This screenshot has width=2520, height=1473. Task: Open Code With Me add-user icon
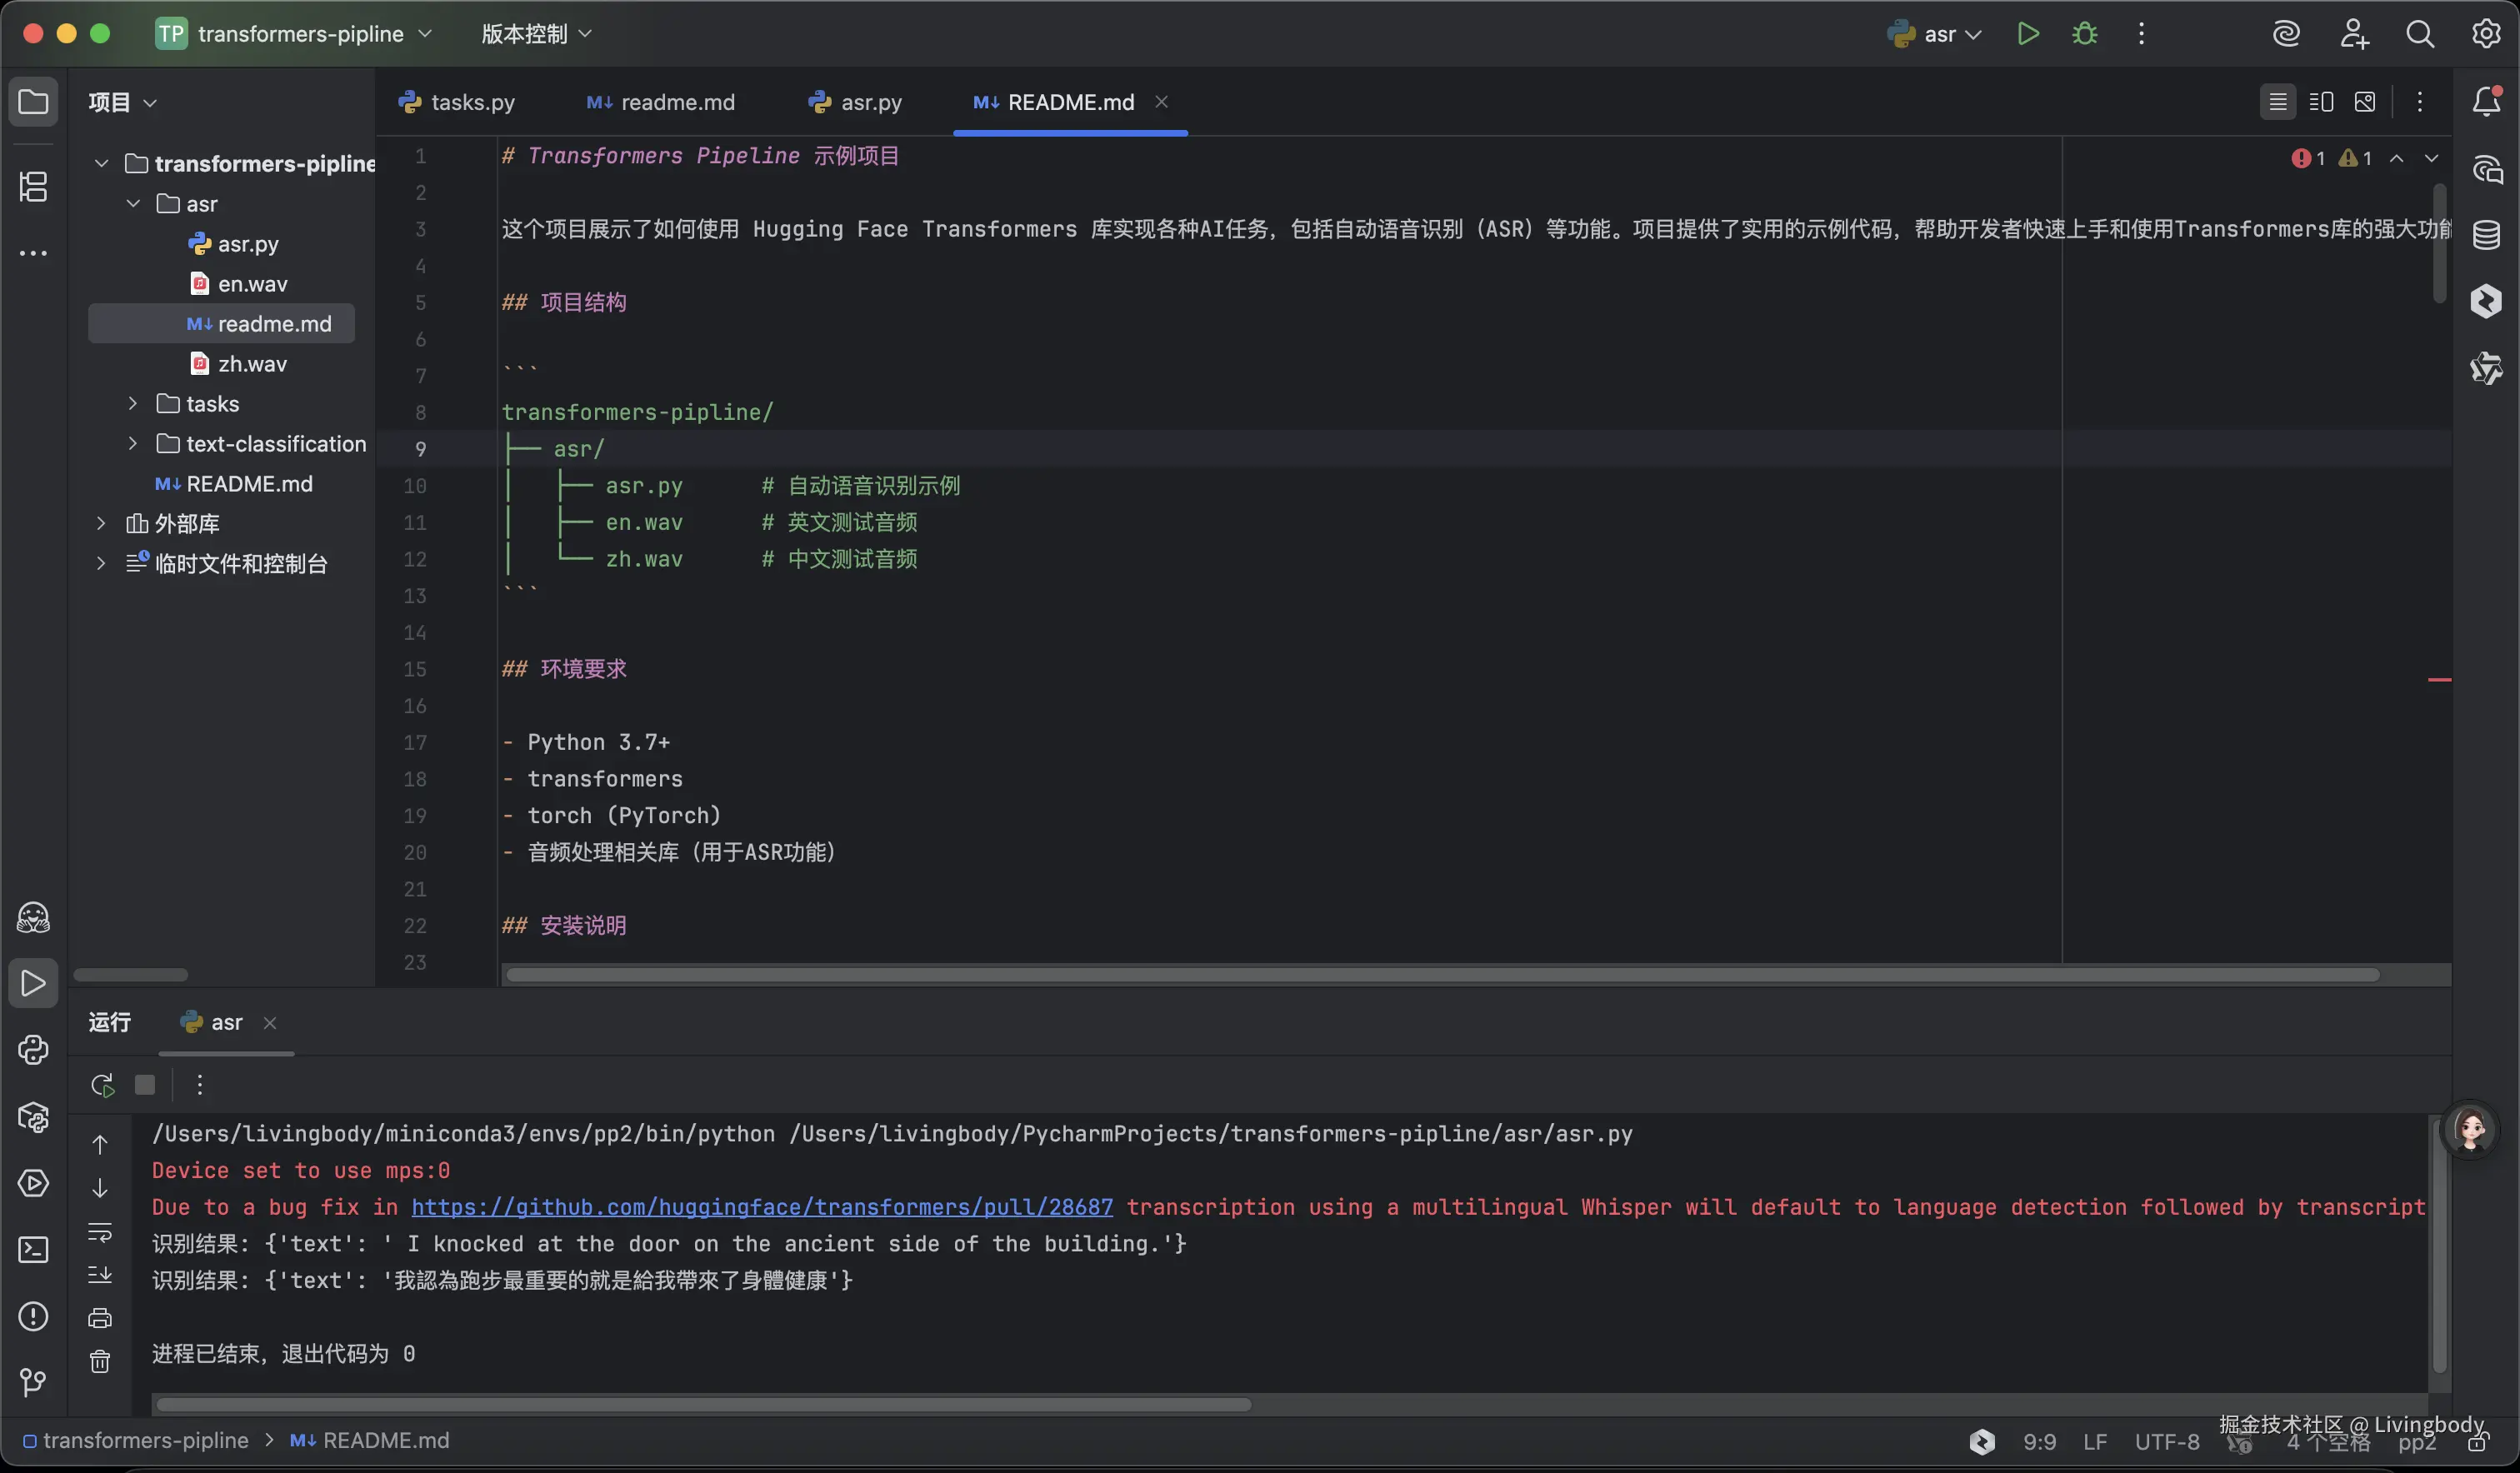click(2354, 34)
